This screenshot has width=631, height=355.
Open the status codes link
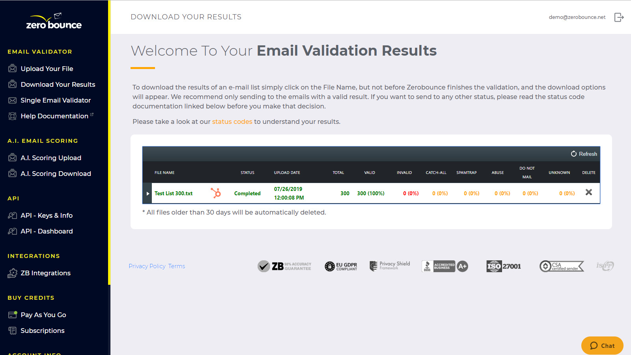pyautogui.click(x=232, y=121)
